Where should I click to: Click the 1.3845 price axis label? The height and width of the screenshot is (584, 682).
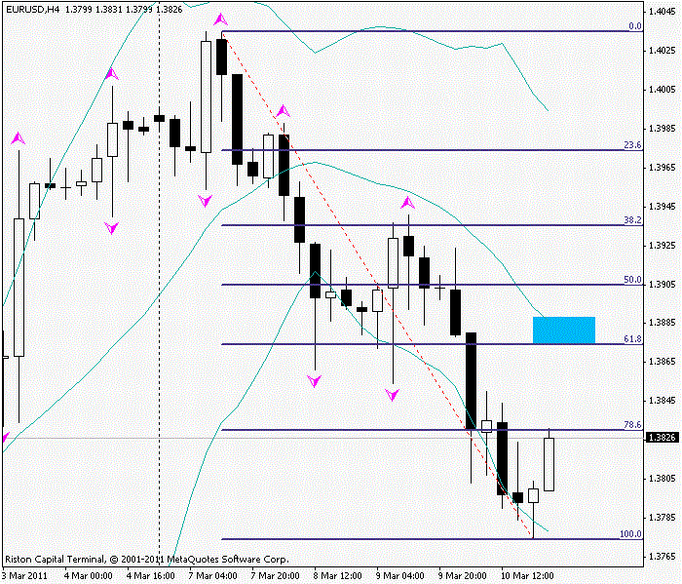click(662, 401)
